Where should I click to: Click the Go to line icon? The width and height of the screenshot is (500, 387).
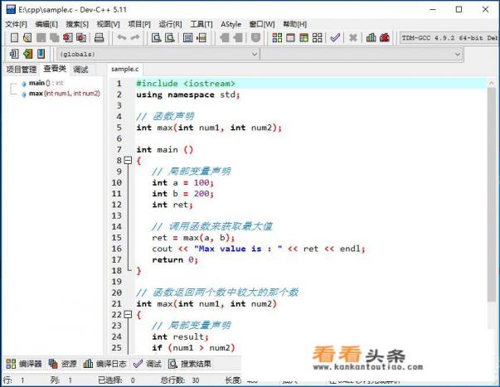[x=201, y=37]
